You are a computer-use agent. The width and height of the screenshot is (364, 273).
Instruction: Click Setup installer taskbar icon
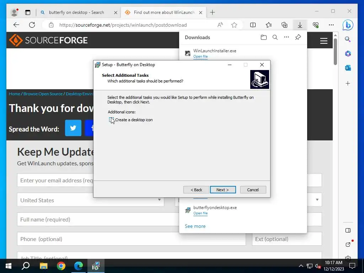(x=96, y=266)
